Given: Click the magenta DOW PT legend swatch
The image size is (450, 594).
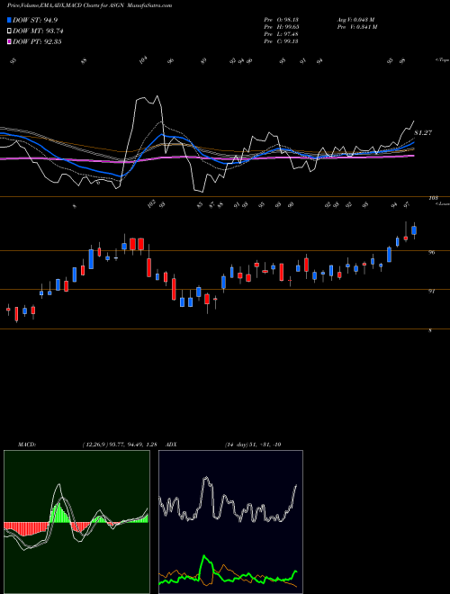Looking at the screenshot, I should pos(9,41).
